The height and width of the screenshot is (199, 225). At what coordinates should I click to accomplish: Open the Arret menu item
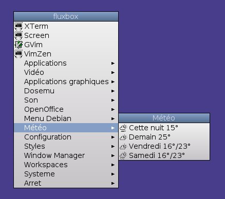[66, 183]
